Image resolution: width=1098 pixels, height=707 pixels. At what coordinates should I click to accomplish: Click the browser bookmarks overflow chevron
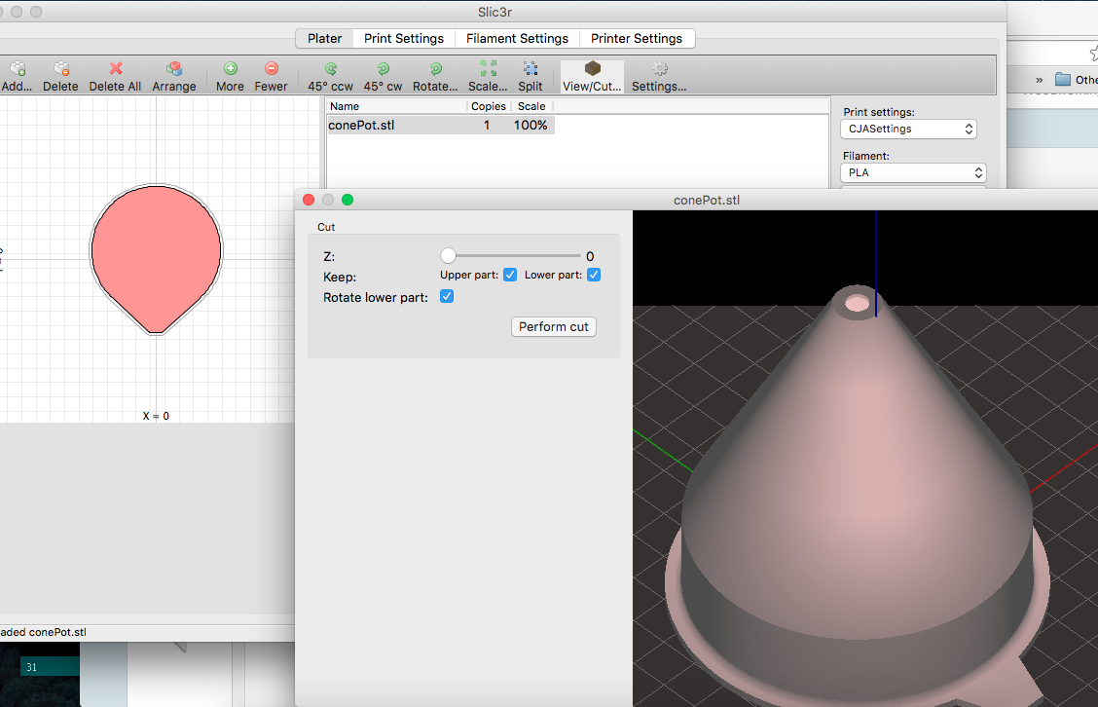tap(1040, 80)
